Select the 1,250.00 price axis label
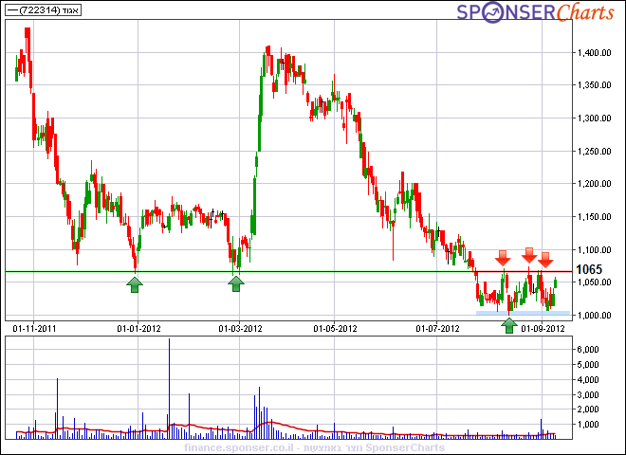626x455 pixels. click(594, 152)
